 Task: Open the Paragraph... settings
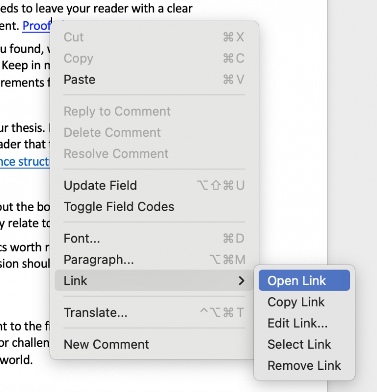pyautogui.click(x=99, y=260)
